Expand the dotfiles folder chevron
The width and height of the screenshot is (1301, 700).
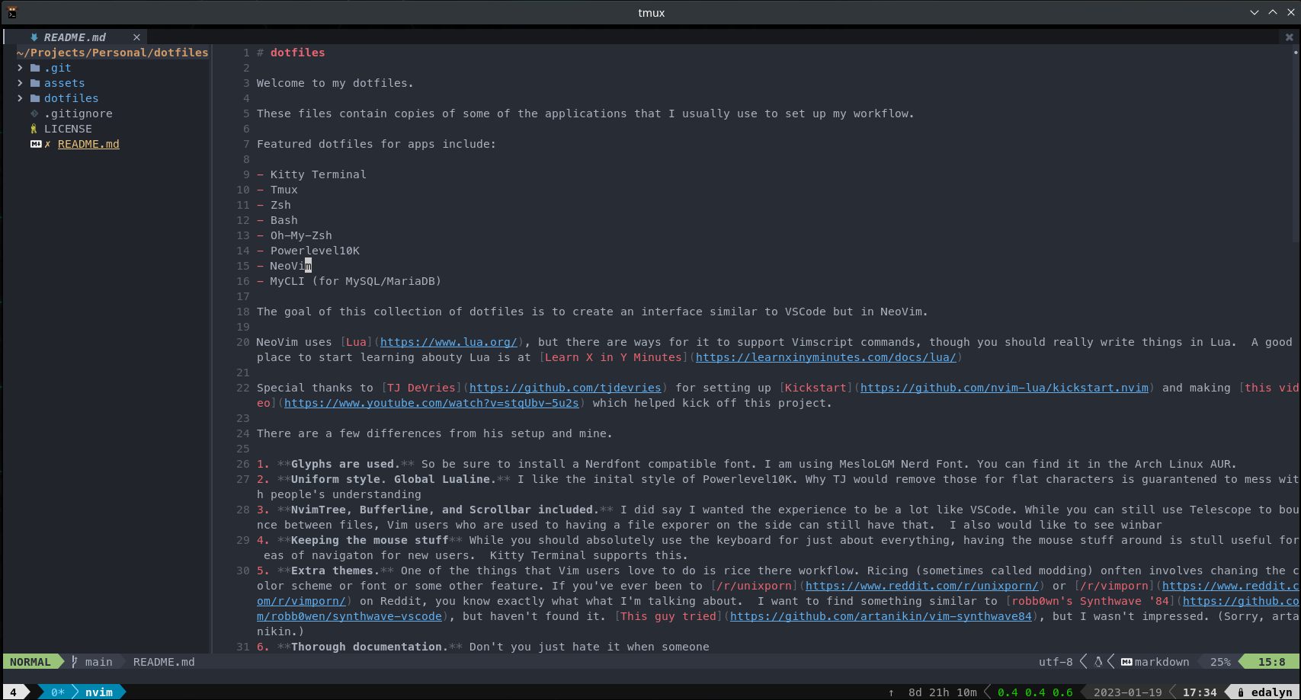pos(20,98)
